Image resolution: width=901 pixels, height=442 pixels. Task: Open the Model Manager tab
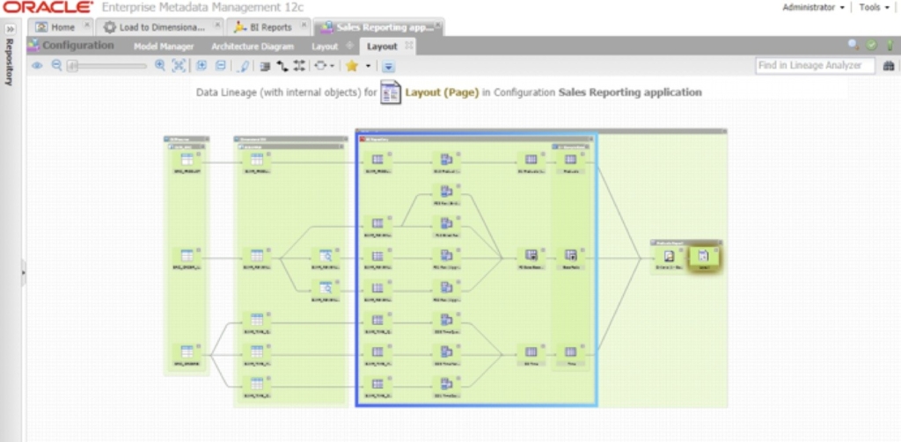coord(164,47)
